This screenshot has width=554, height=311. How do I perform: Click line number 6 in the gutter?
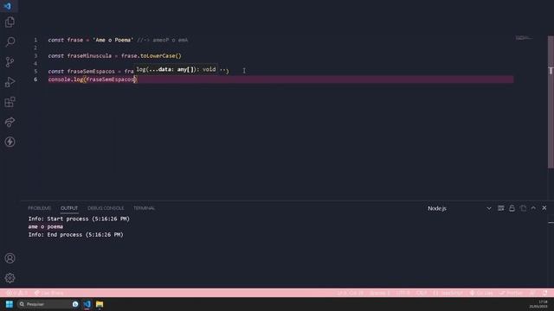coord(35,79)
